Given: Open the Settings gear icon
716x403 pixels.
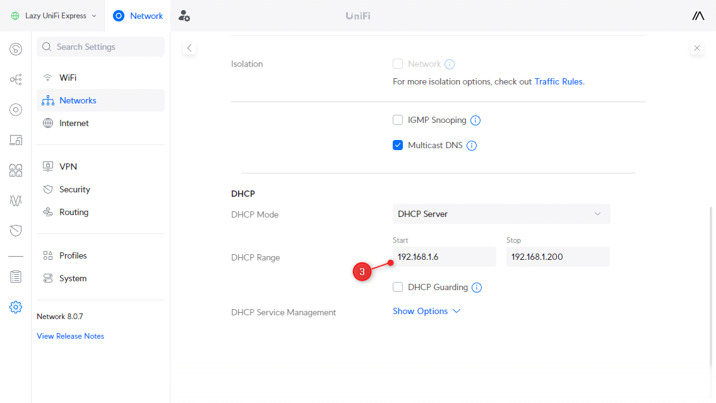Looking at the screenshot, I should (16, 307).
